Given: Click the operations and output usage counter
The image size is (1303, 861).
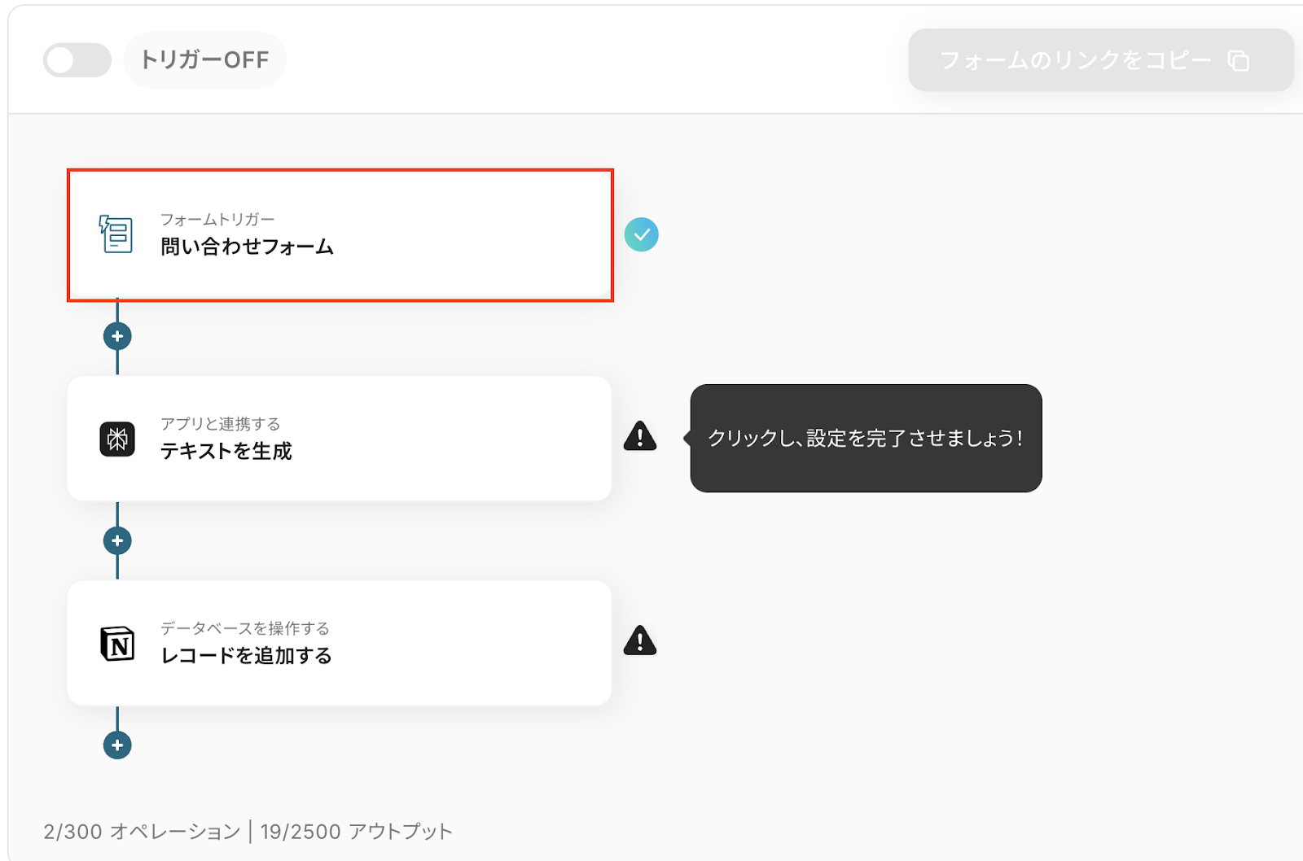Looking at the screenshot, I should tap(248, 832).
